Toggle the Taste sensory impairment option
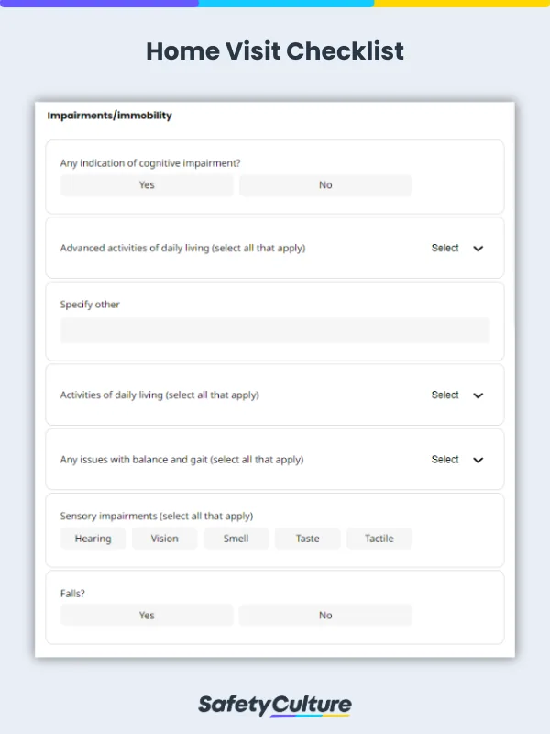 tap(307, 539)
